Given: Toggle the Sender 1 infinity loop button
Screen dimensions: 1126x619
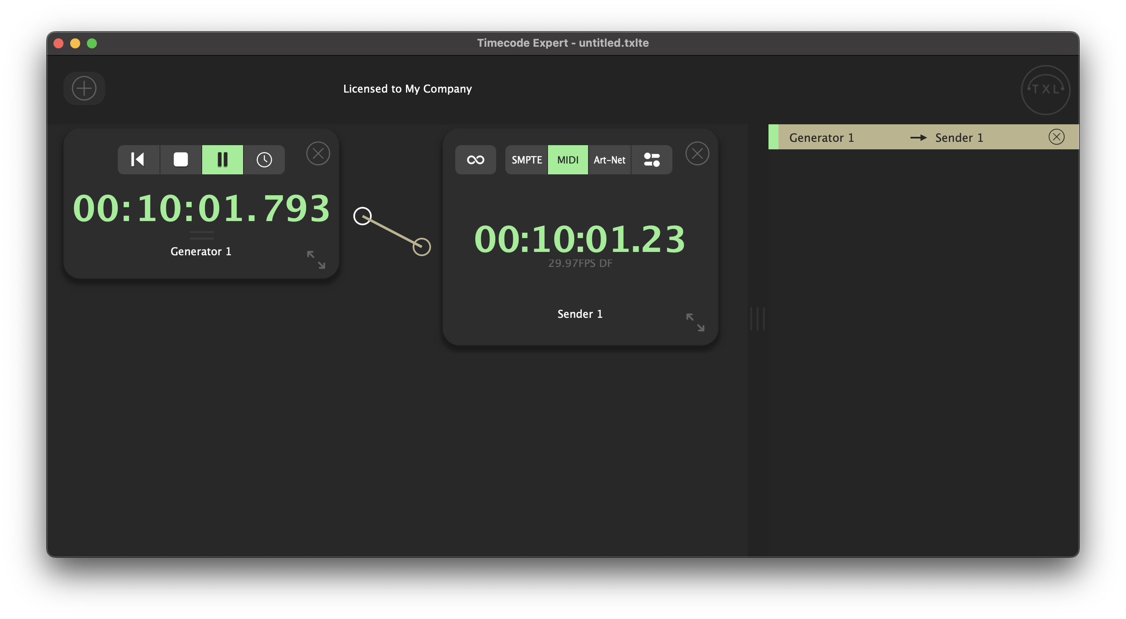Looking at the screenshot, I should click(x=475, y=160).
